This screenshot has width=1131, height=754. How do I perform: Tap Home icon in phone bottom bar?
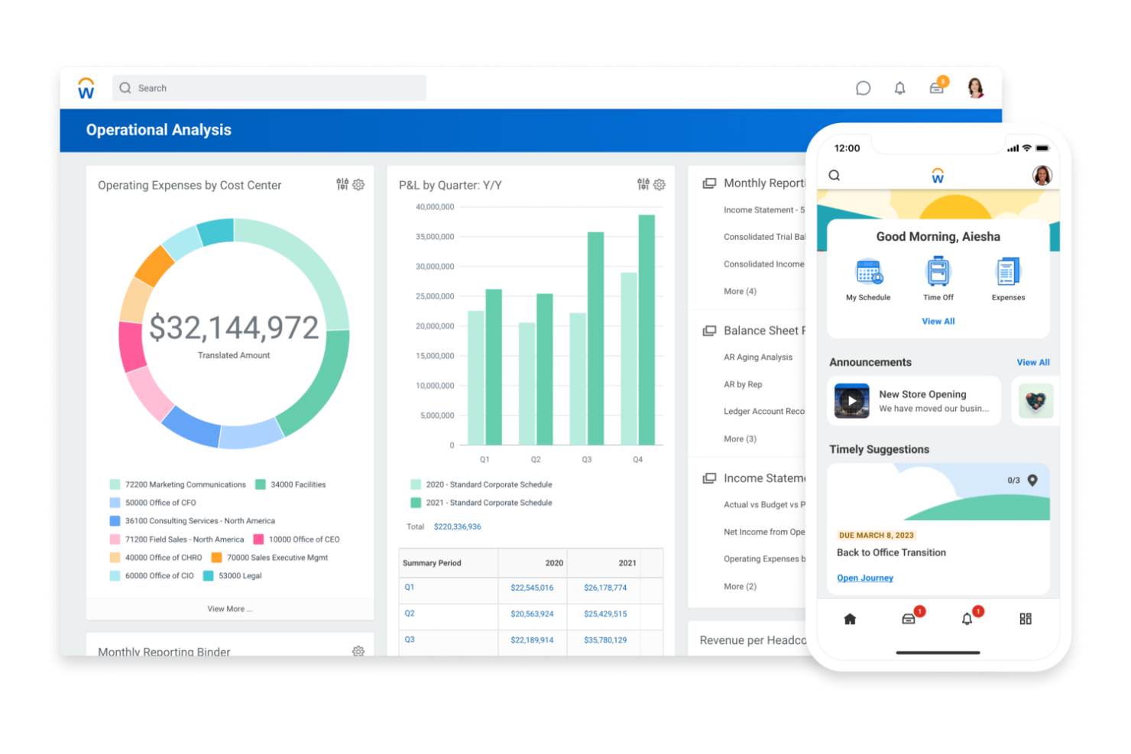[850, 619]
